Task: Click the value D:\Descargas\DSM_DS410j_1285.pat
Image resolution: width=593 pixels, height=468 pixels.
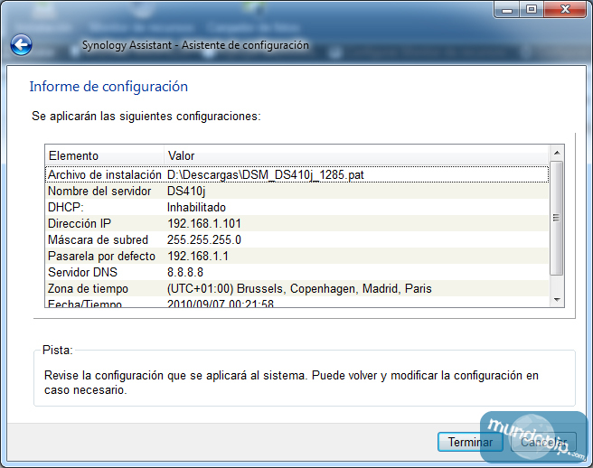Action: point(266,174)
